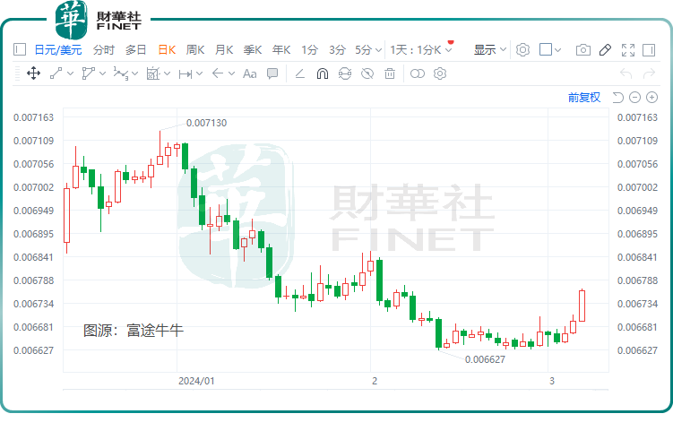Reset chart zoom with return icon
Viewport: 673px width, 431px height.
617,98
